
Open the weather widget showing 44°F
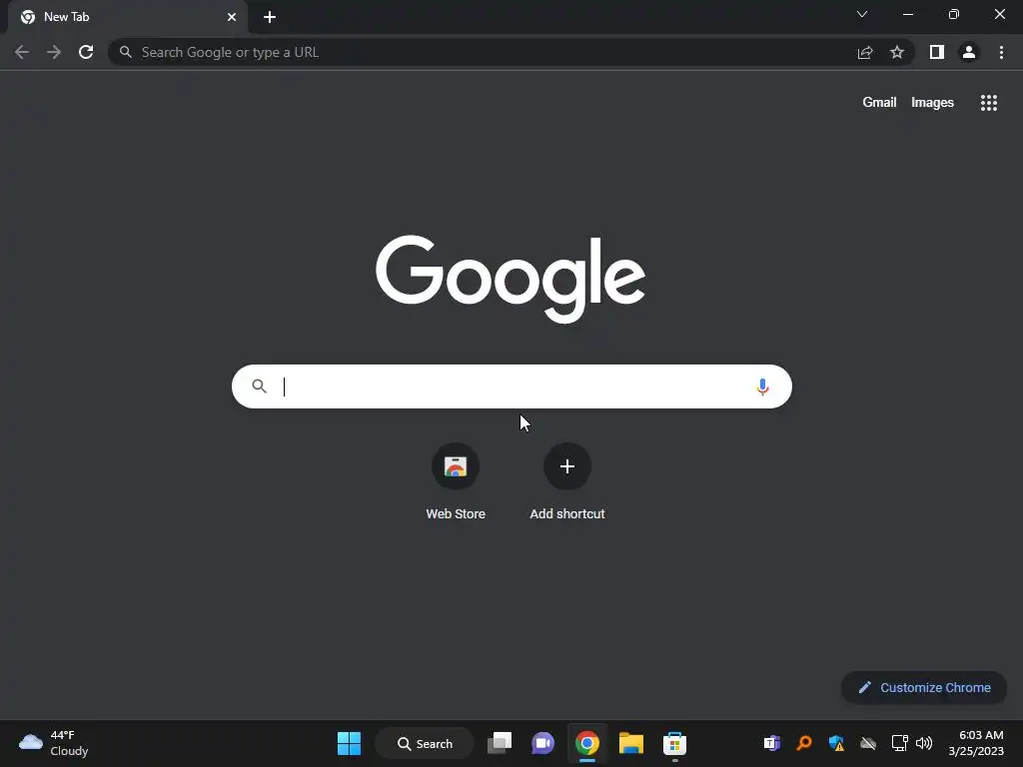(x=54, y=743)
